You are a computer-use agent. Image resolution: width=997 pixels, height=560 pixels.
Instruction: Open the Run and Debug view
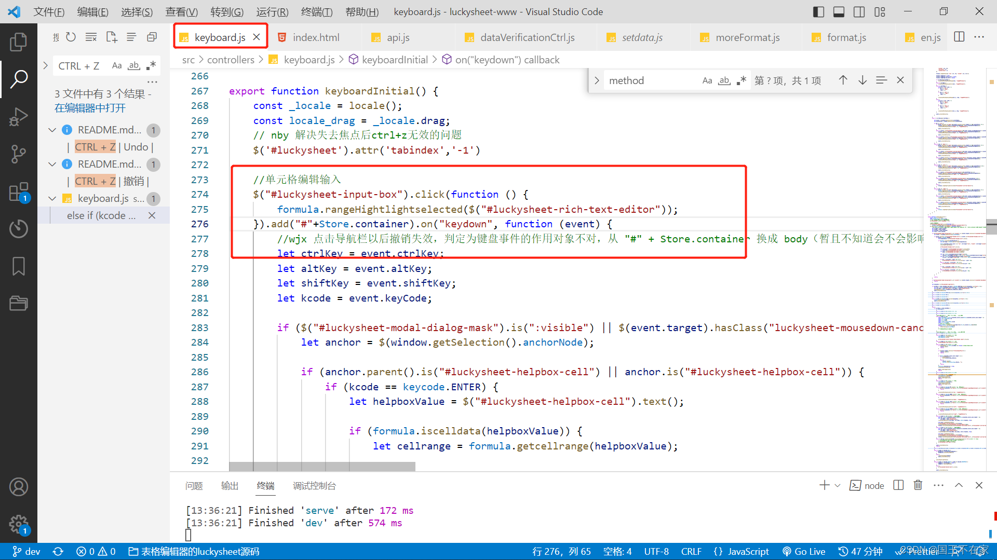pos(19,117)
